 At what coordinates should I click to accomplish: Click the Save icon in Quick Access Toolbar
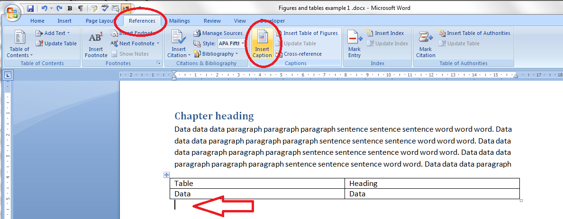[30, 8]
